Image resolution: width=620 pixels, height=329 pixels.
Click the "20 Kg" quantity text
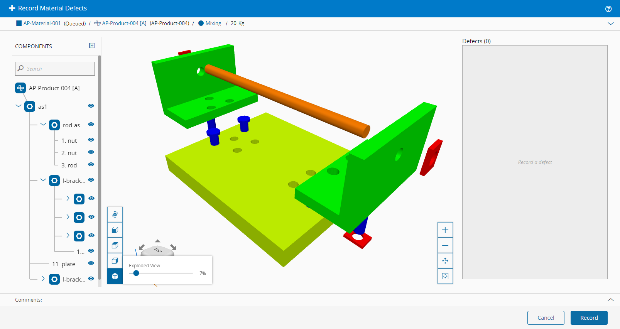237,23
